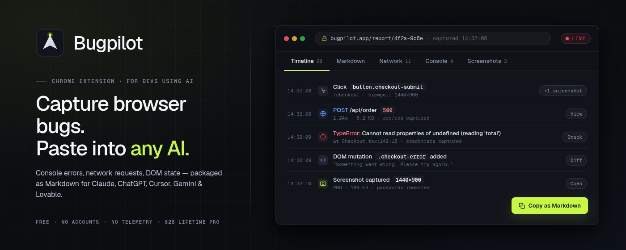This screenshot has height=250, width=626.
Task: Click '/checkout · viewport 1440×900' text
Action: [376, 95]
